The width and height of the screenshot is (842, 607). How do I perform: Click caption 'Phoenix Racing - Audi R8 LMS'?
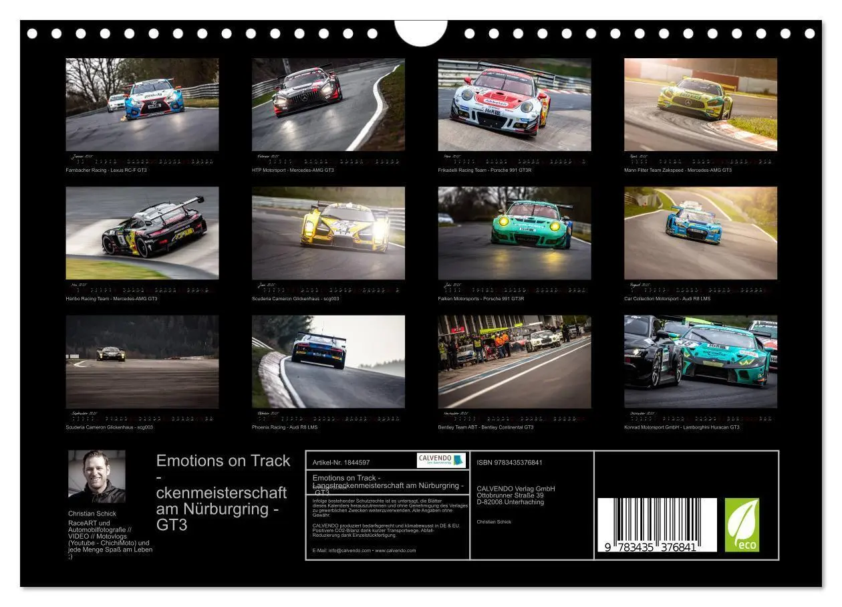pyautogui.click(x=285, y=427)
